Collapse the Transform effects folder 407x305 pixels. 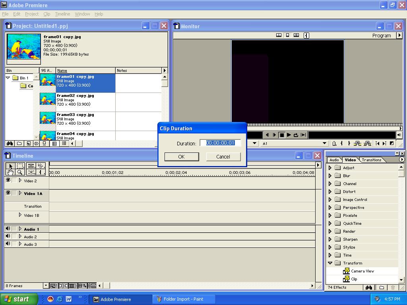point(330,263)
